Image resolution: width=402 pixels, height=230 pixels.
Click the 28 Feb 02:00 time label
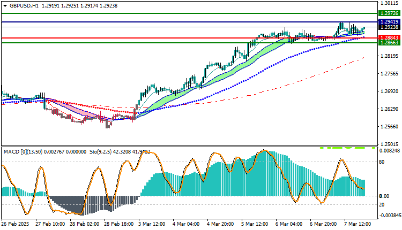tap(85, 224)
